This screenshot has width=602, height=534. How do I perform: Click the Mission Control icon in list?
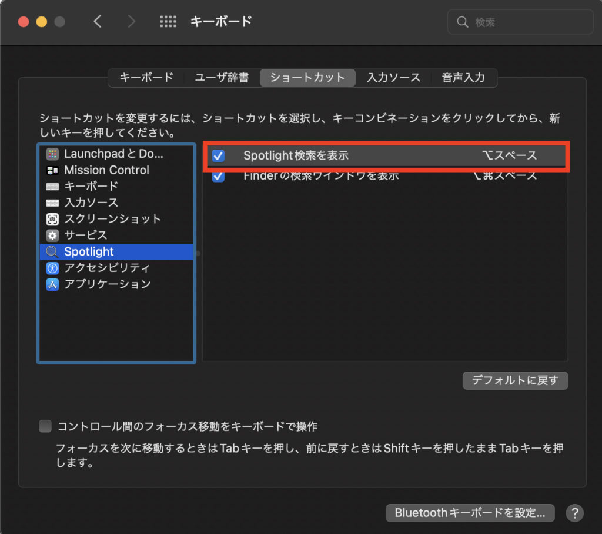click(52, 170)
